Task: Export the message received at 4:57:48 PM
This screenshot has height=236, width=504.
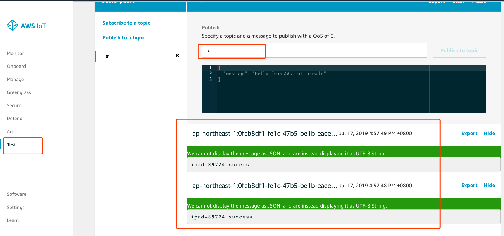Action: (x=469, y=185)
